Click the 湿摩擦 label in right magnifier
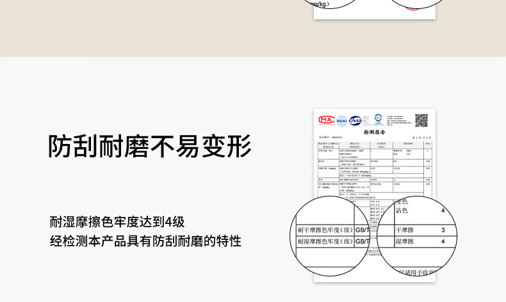Screen dimensions: 506x302 pos(404,241)
